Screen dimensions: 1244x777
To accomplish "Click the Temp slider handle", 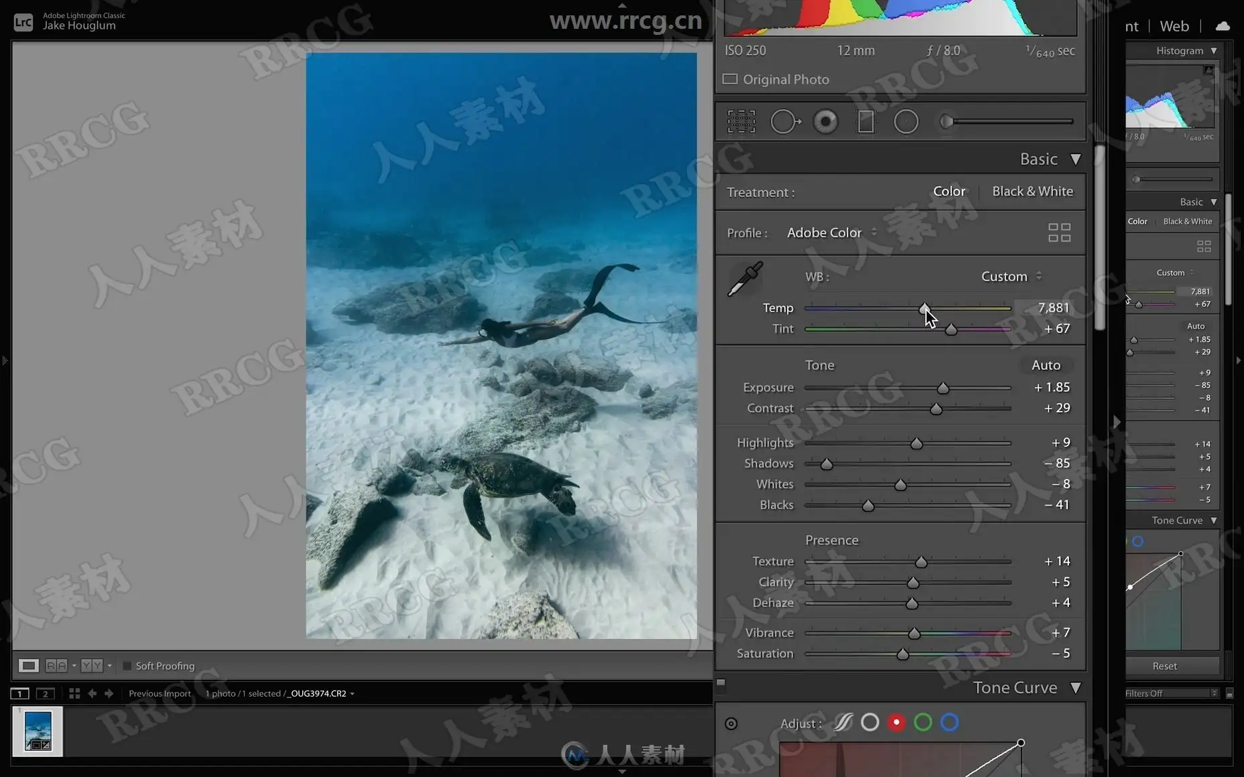I will [x=924, y=308].
